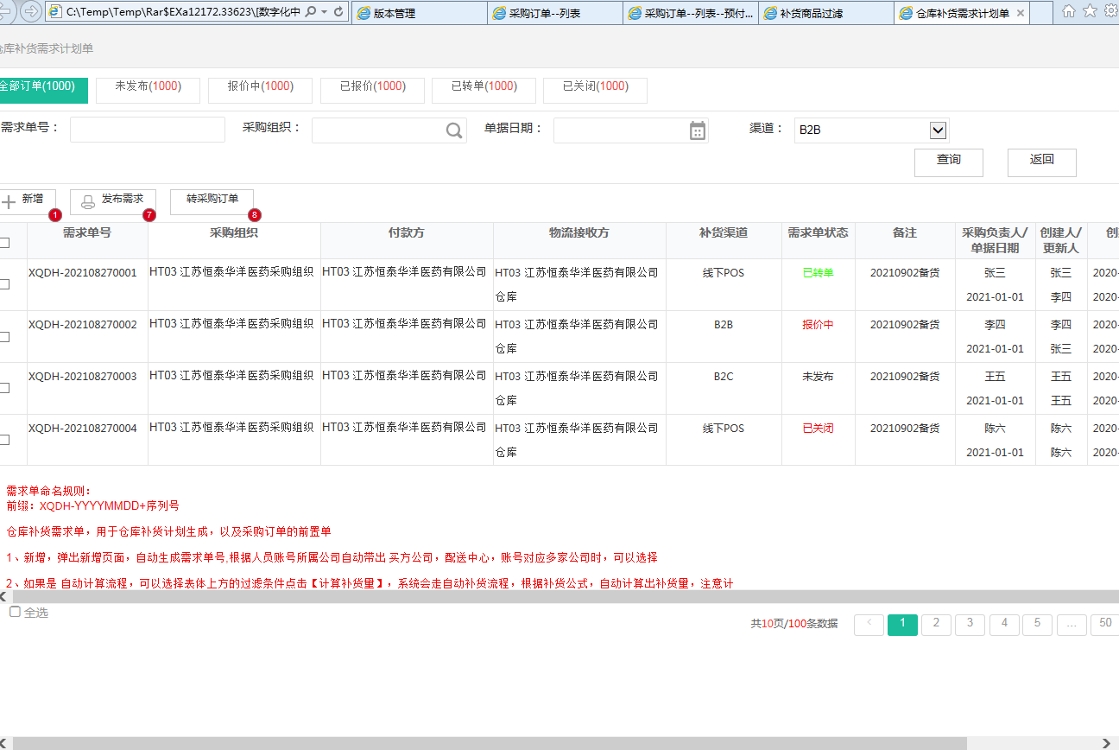
Task: Click the address bar search magnifier icon
Action: 311,12
